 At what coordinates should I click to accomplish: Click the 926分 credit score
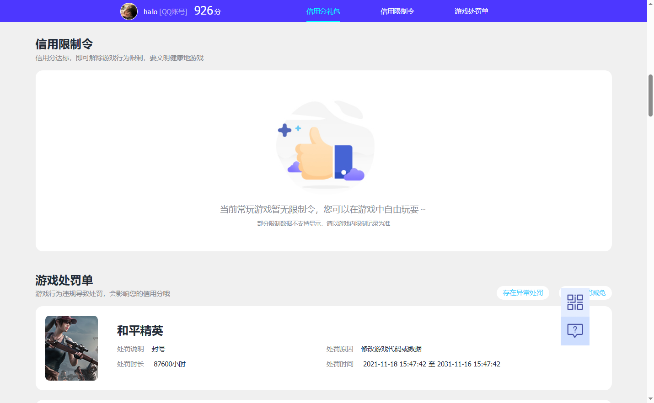coord(208,11)
